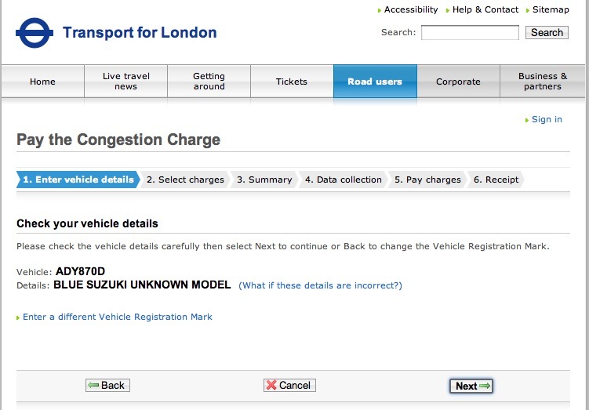Select the Road users tab
This screenshot has height=410, width=589.
(x=375, y=82)
